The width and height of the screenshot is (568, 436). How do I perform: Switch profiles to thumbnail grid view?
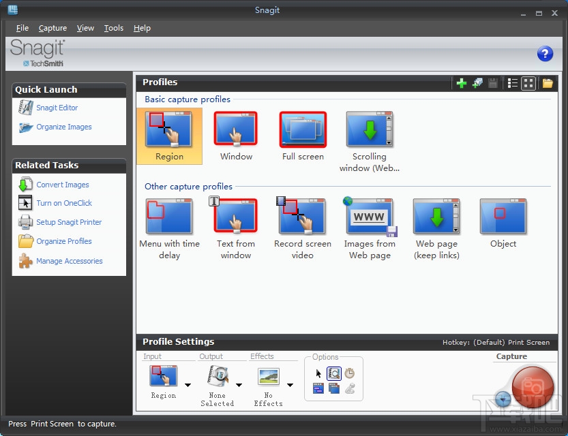point(528,83)
